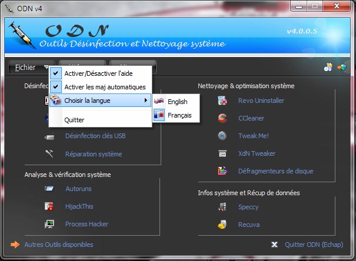Open Autoruns link
The height and width of the screenshot is (261, 356).
(79, 189)
